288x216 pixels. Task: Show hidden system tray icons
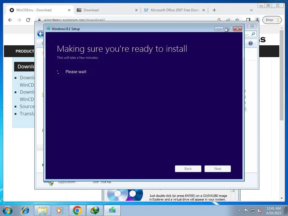(239, 211)
